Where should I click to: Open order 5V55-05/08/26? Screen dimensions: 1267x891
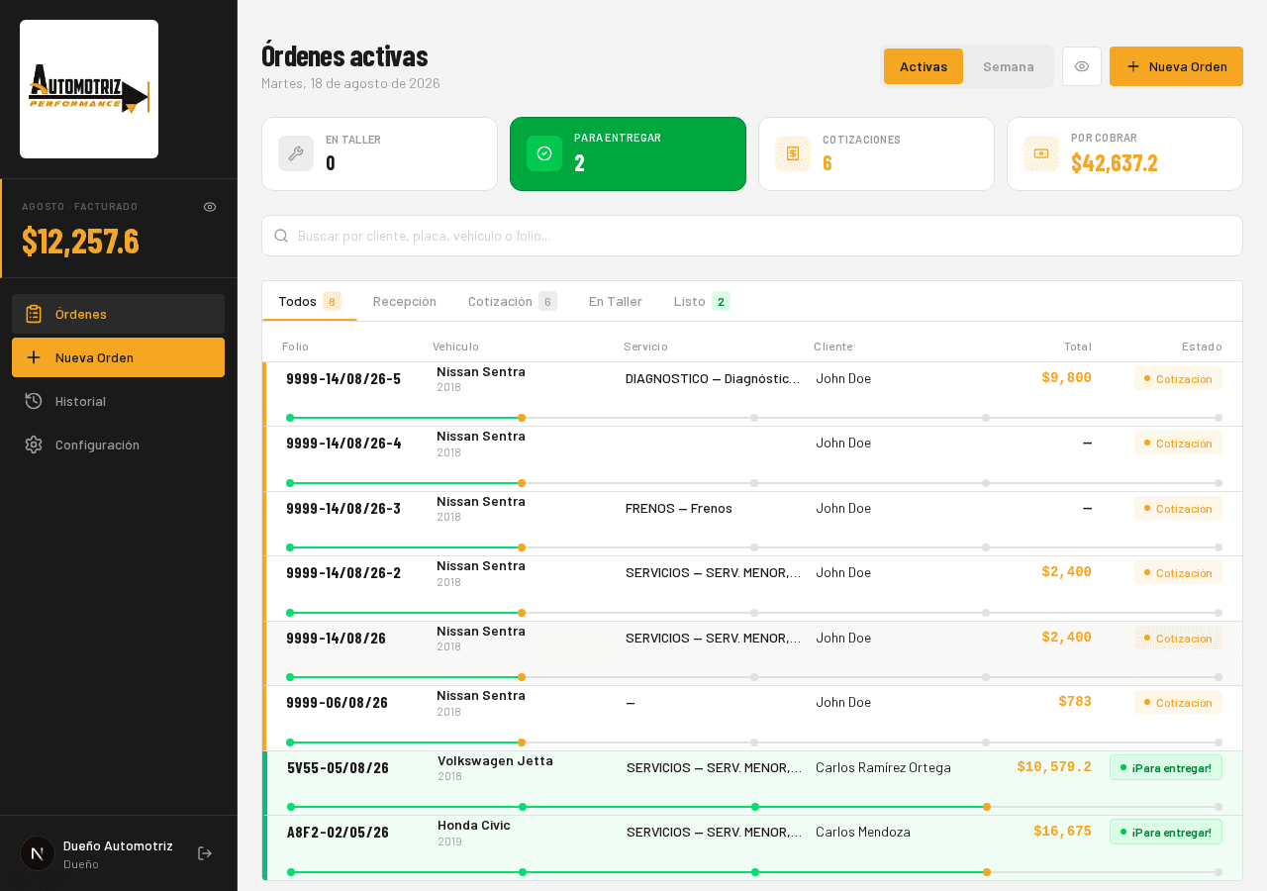[752, 783]
